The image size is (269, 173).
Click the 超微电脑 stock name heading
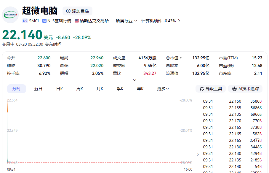[x=40, y=11]
